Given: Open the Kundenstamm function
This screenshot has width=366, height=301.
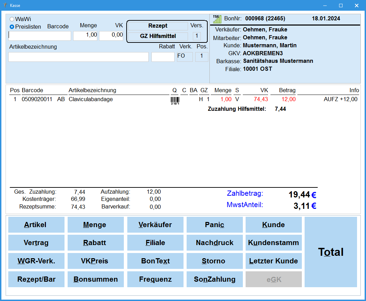Looking at the screenshot, I should point(274,243).
